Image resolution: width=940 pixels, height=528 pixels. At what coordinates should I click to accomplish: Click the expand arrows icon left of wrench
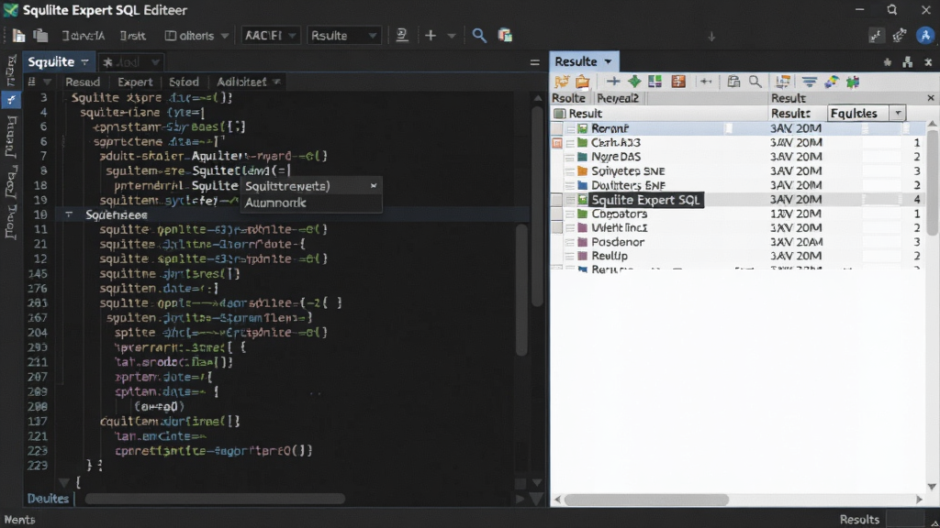click(x=876, y=36)
